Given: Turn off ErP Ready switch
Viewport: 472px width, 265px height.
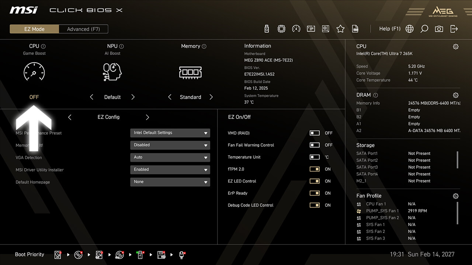Looking at the screenshot, I should click(x=315, y=193).
